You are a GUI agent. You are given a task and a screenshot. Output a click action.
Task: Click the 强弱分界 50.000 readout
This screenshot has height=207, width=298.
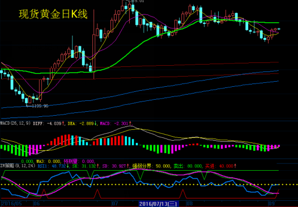coord(151,166)
